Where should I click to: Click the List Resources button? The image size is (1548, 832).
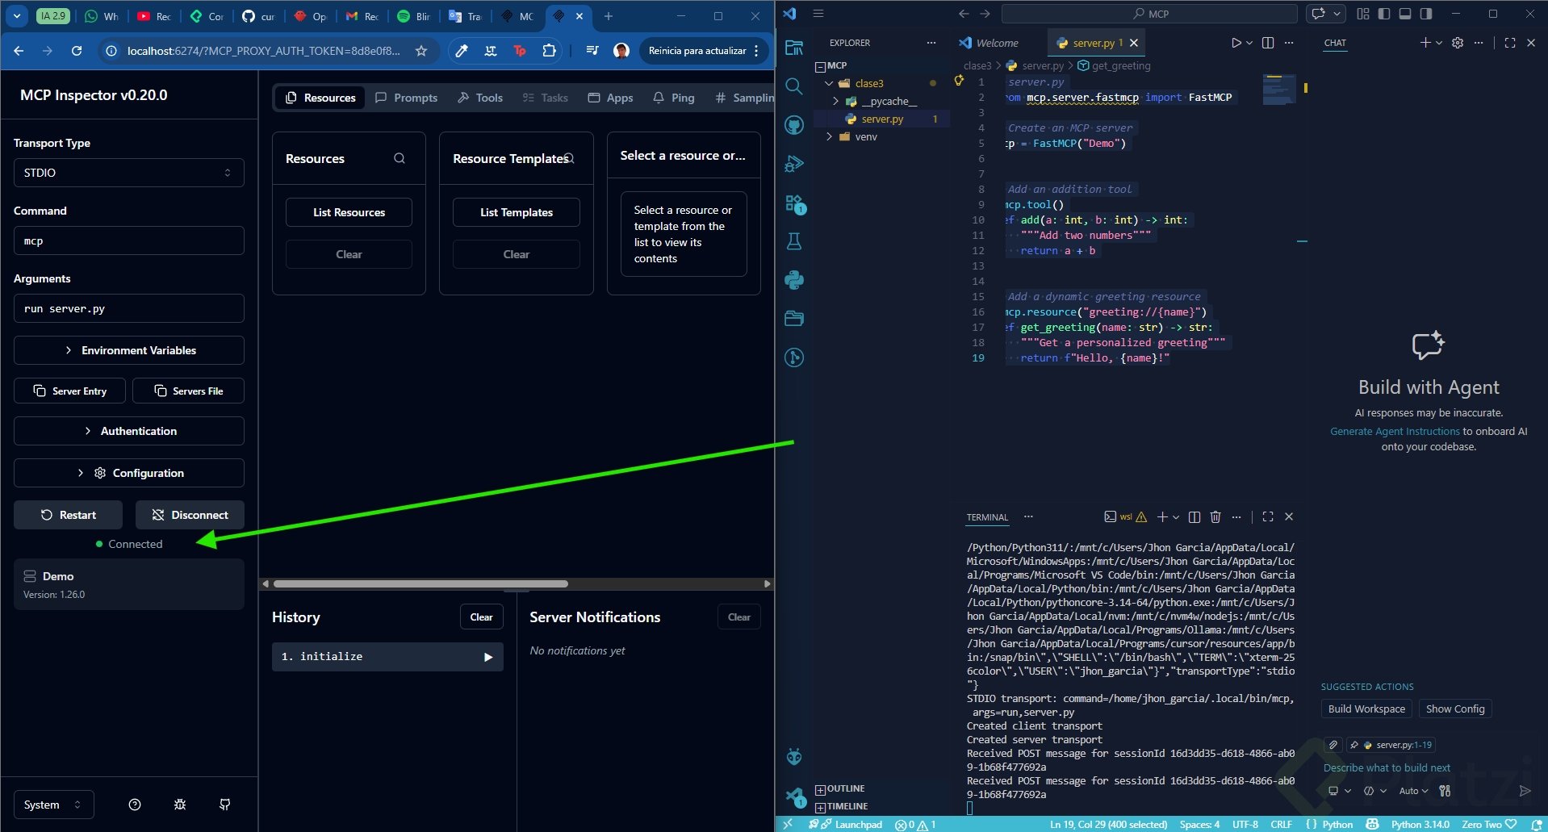pyautogui.click(x=349, y=212)
